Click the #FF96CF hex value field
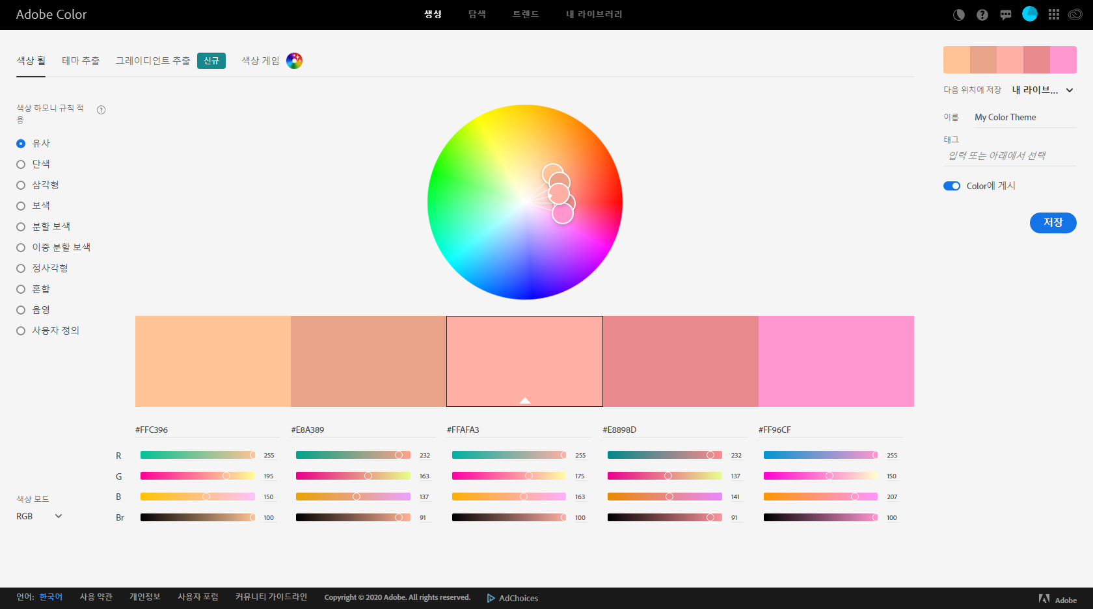This screenshot has width=1093, height=609. 831,430
